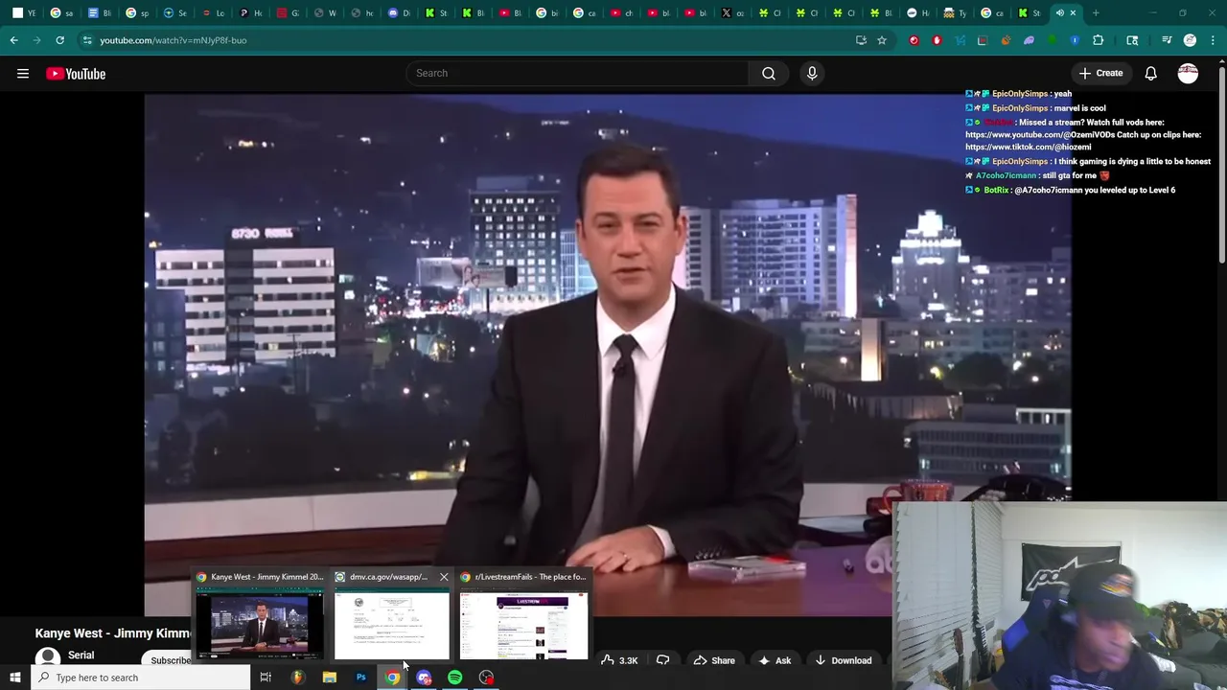Viewport: 1227px width, 690px height.
Task: Focus the YouTube search box
Action: [577, 73]
